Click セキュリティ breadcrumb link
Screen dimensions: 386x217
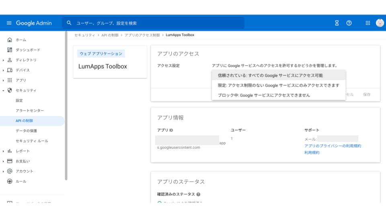point(85,35)
